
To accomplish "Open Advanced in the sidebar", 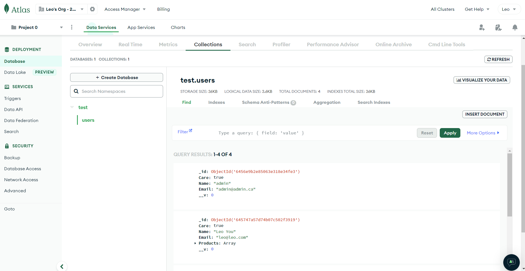I will tap(15, 191).
